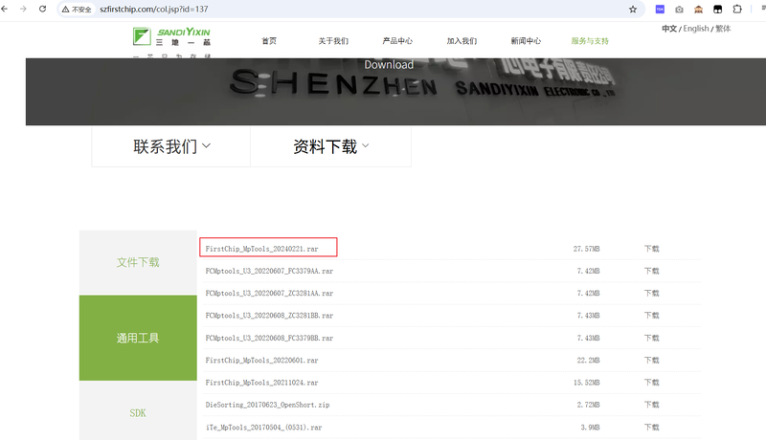
Task: Click 下载 for FirstChip_MpTools_20211024.rar
Action: point(652,383)
